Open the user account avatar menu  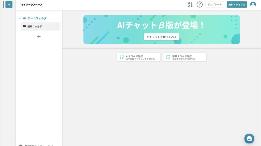[253, 5]
